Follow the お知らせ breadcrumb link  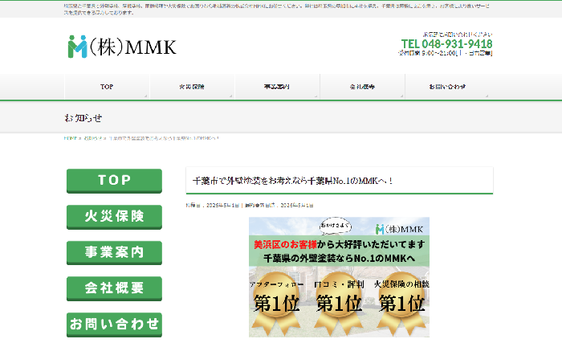tap(93, 138)
